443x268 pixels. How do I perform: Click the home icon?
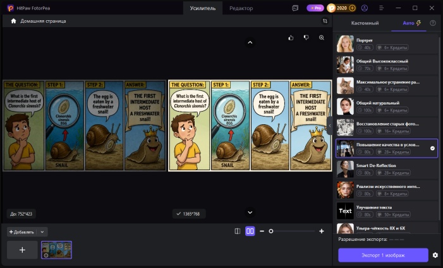coord(13,21)
